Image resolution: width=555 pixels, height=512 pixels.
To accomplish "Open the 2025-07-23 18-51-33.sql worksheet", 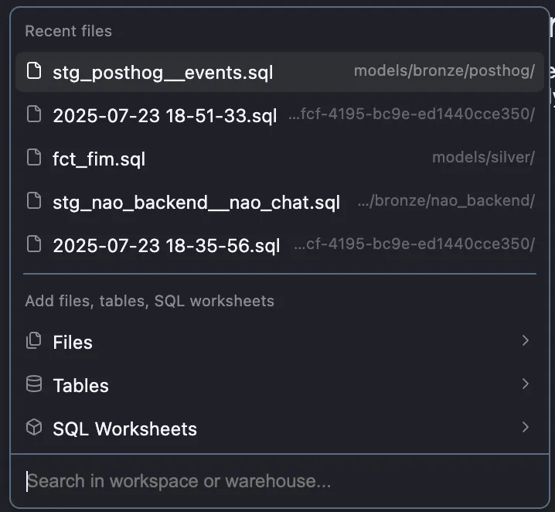I will click(165, 116).
